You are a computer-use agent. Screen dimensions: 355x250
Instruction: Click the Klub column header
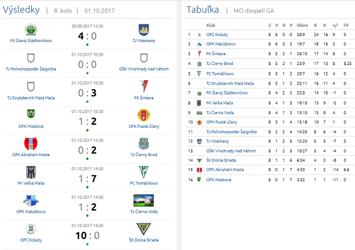point(210,25)
